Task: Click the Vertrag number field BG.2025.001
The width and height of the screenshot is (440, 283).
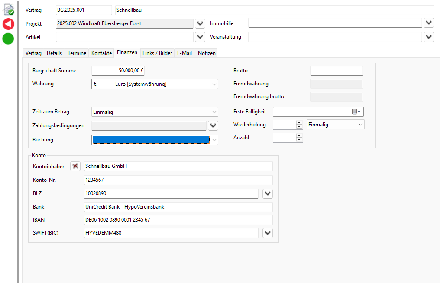Action: (x=84, y=10)
